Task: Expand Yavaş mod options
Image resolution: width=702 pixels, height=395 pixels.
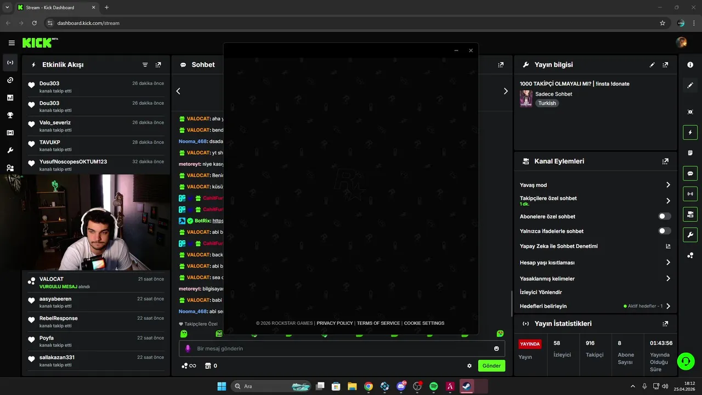Action: click(x=668, y=185)
